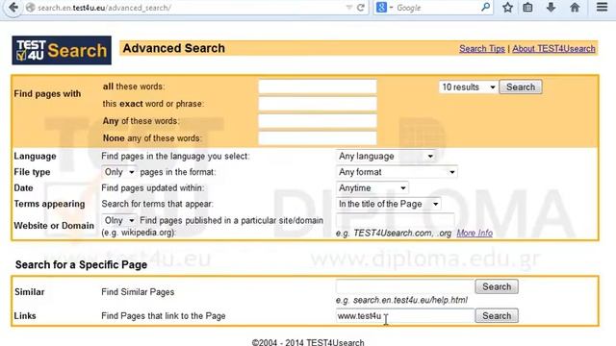The height and width of the screenshot is (346, 616).
Task: Click the Links field containing www.test4u
Action: point(405,316)
